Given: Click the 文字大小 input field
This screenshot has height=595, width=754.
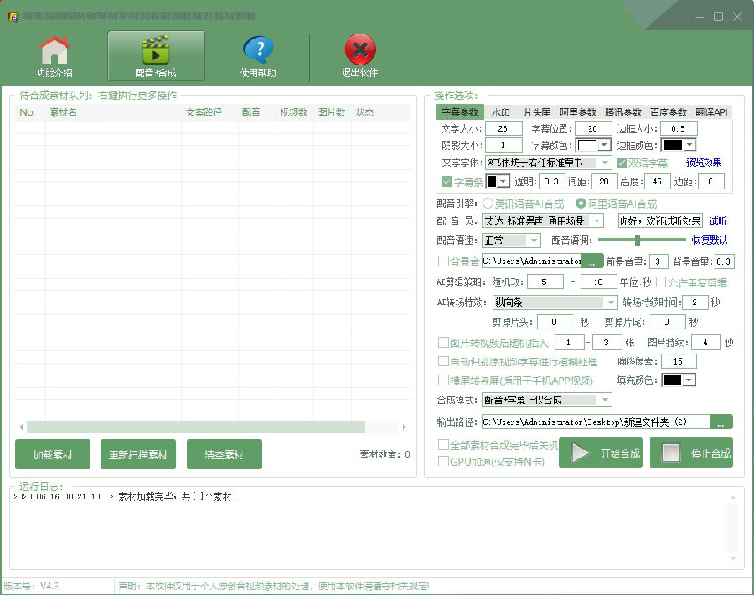Looking at the screenshot, I should click(504, 128).
